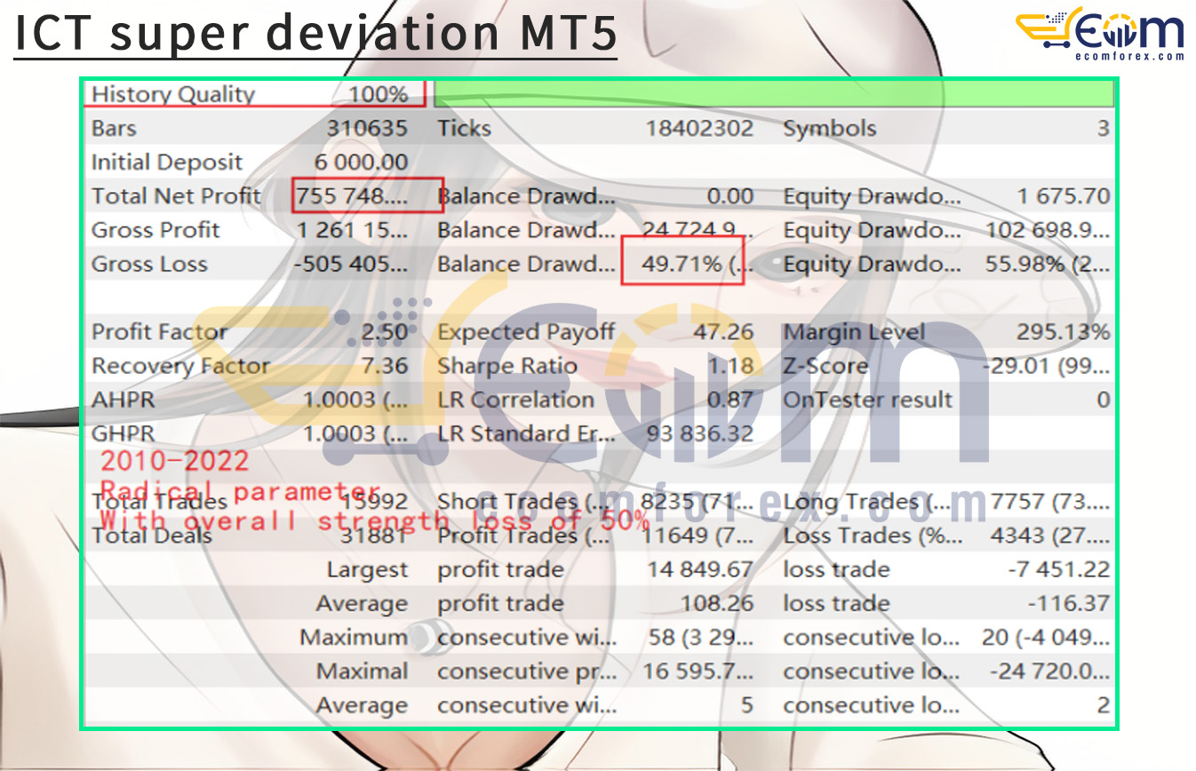Click the Largest profit trade value 14 849.67
The width and height of the screenshot is (1196, 771).
[699, 569]
